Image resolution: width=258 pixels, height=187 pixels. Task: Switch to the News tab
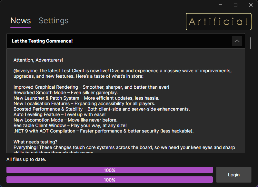[21, 21]
